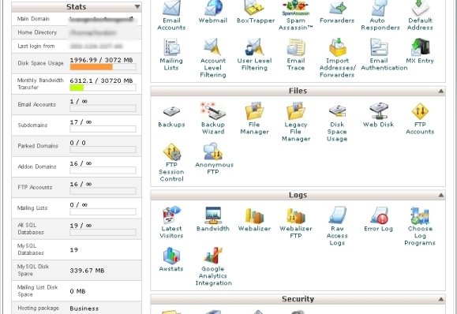This screenshot has width=457, height=314.
Task: Open Email Trace tool
Action: click(295, 54)
